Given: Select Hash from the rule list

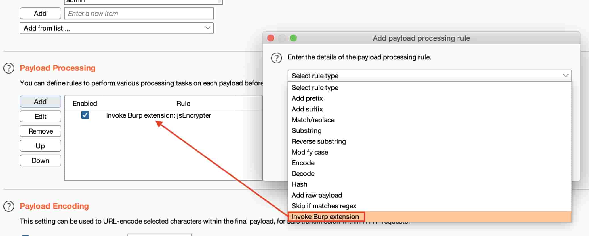Looking at the screenshot, I should tap(299, 184).
